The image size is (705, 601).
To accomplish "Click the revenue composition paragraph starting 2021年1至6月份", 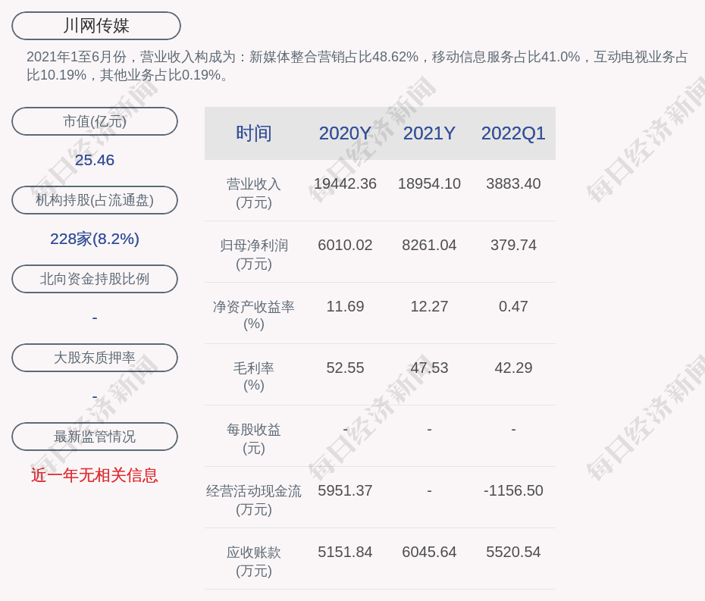I will point(357,66).
